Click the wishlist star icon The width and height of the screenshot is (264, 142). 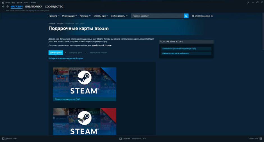click(x=193, y=16)
